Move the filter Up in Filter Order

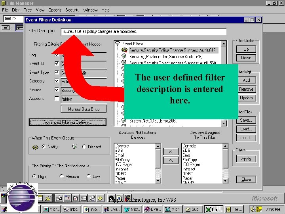pyautogui.click(x=246, y=49)
